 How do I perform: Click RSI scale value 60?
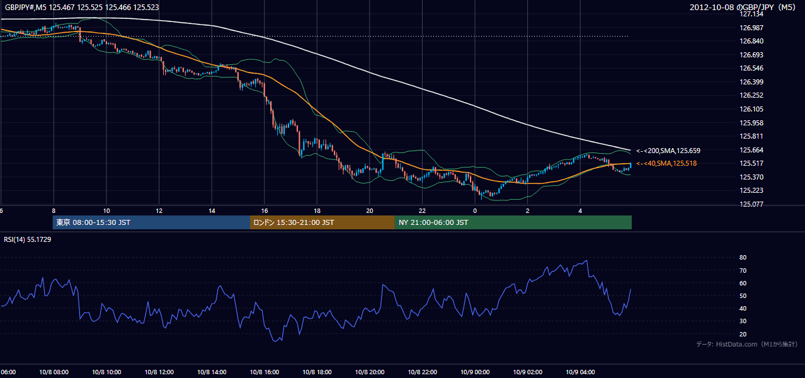click(x=743, y=283)
